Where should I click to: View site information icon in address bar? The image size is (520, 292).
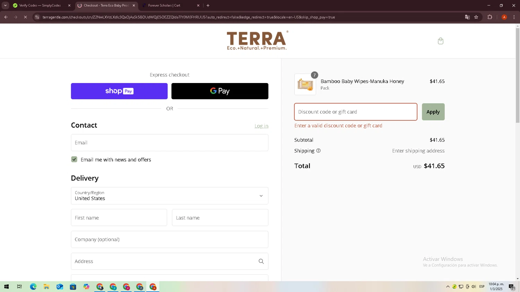point(37,17)
